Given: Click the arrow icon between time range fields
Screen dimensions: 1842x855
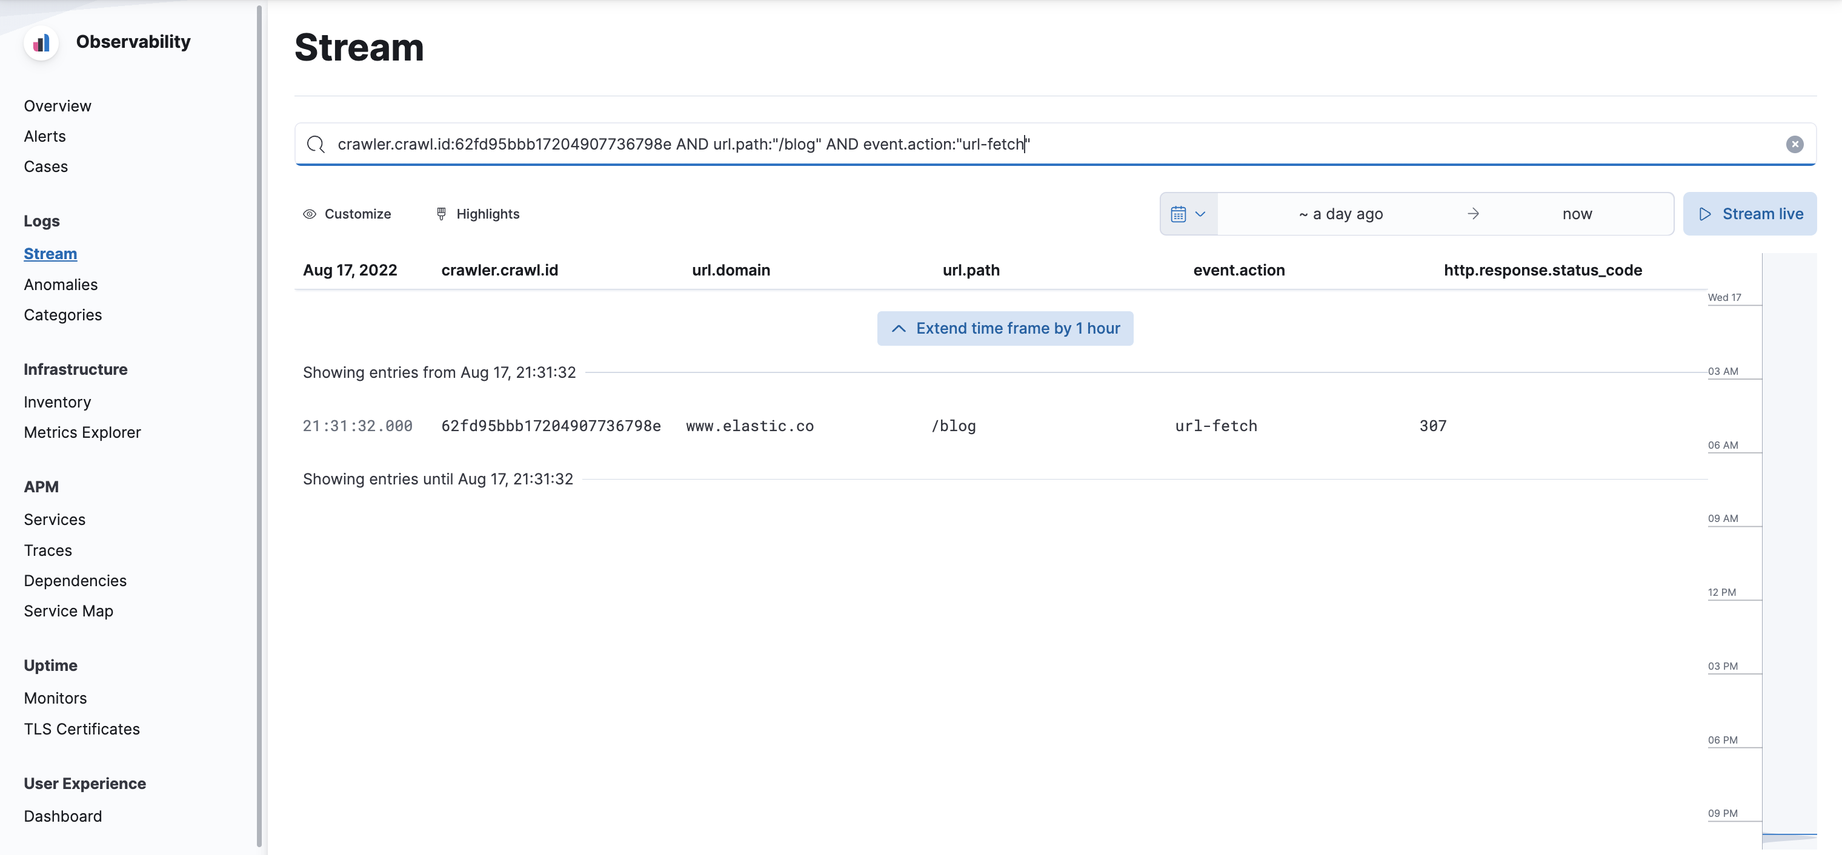Looking at the screenshot, I should click(x=1472, y=213).
